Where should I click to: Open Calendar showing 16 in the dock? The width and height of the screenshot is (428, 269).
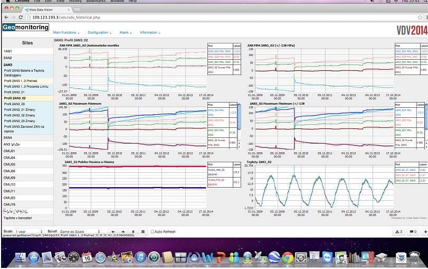(87, 257)
